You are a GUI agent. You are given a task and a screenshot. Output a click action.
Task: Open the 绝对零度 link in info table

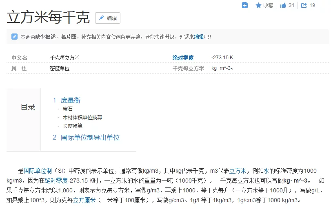click(183, 58)
